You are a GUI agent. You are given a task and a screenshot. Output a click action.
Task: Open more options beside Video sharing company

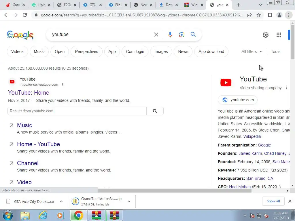point(286,87)
